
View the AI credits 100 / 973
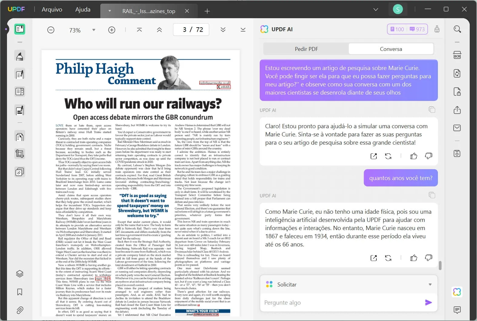(408, 29)
